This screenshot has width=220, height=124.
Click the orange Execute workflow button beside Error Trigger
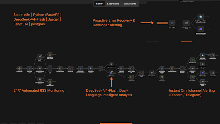click(x=162, y=23)
